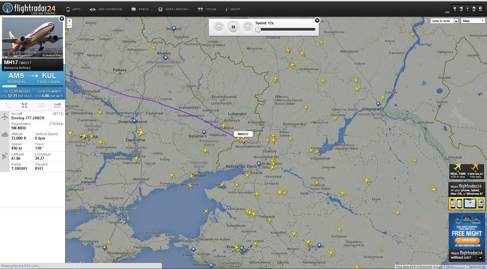Click the MH17 aircraft photo thumbnail

32,38
